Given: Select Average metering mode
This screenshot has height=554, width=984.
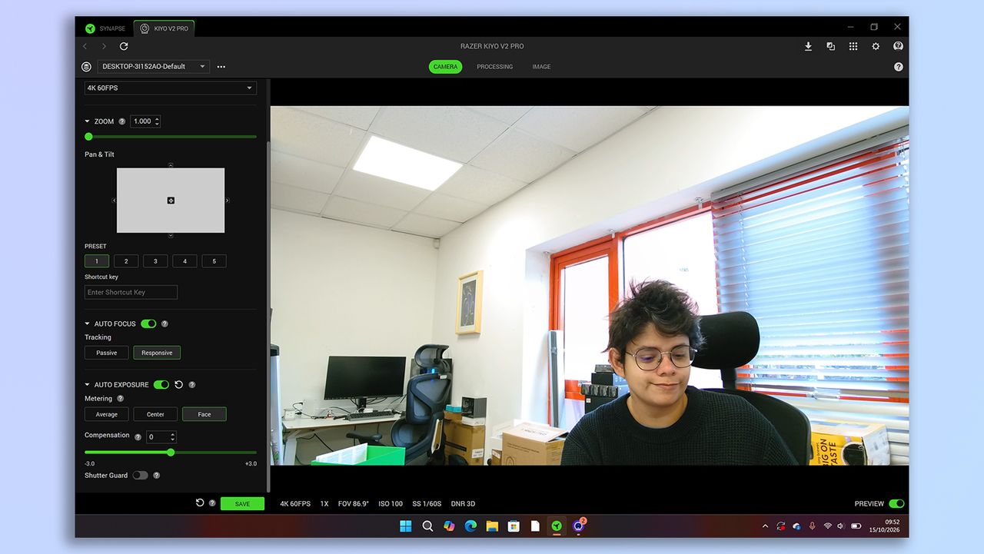Looking at the screenshot, I should pos(107,414).
